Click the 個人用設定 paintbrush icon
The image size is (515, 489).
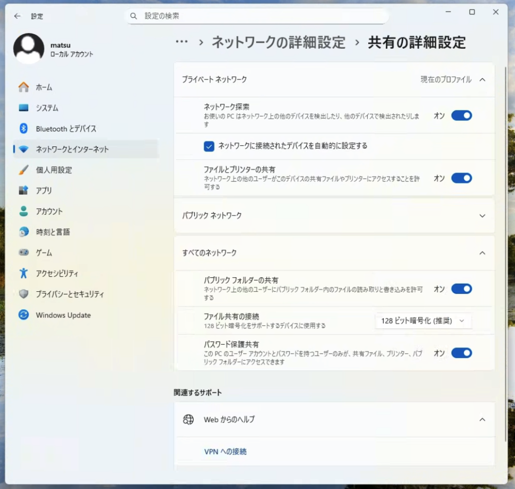tap(24, 170)
